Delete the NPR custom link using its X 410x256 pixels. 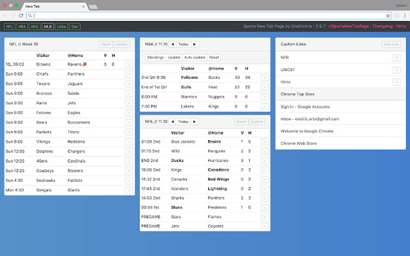(396, 57)
